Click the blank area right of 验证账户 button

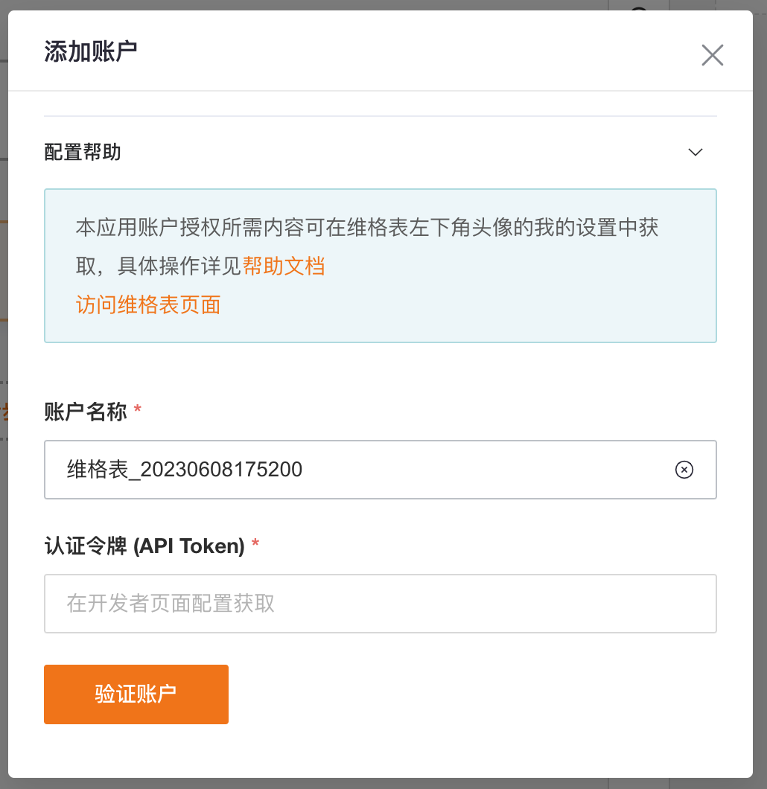473,694
